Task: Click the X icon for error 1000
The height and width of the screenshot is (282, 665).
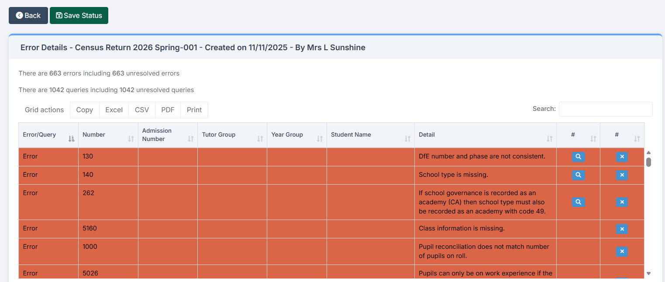Action: (x=622, y=251)
